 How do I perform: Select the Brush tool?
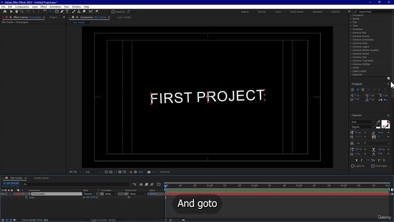74,12
